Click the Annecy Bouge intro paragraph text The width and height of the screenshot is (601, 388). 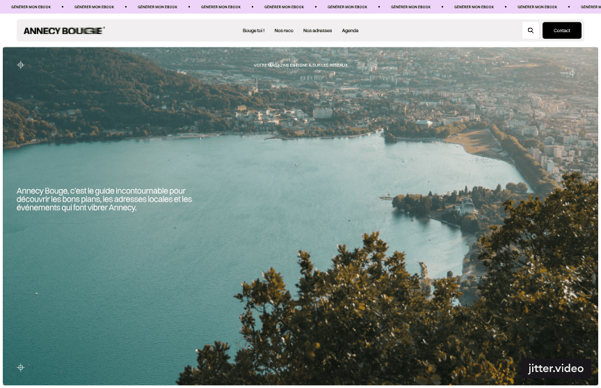pyautogui.click(x=104, y=199)
